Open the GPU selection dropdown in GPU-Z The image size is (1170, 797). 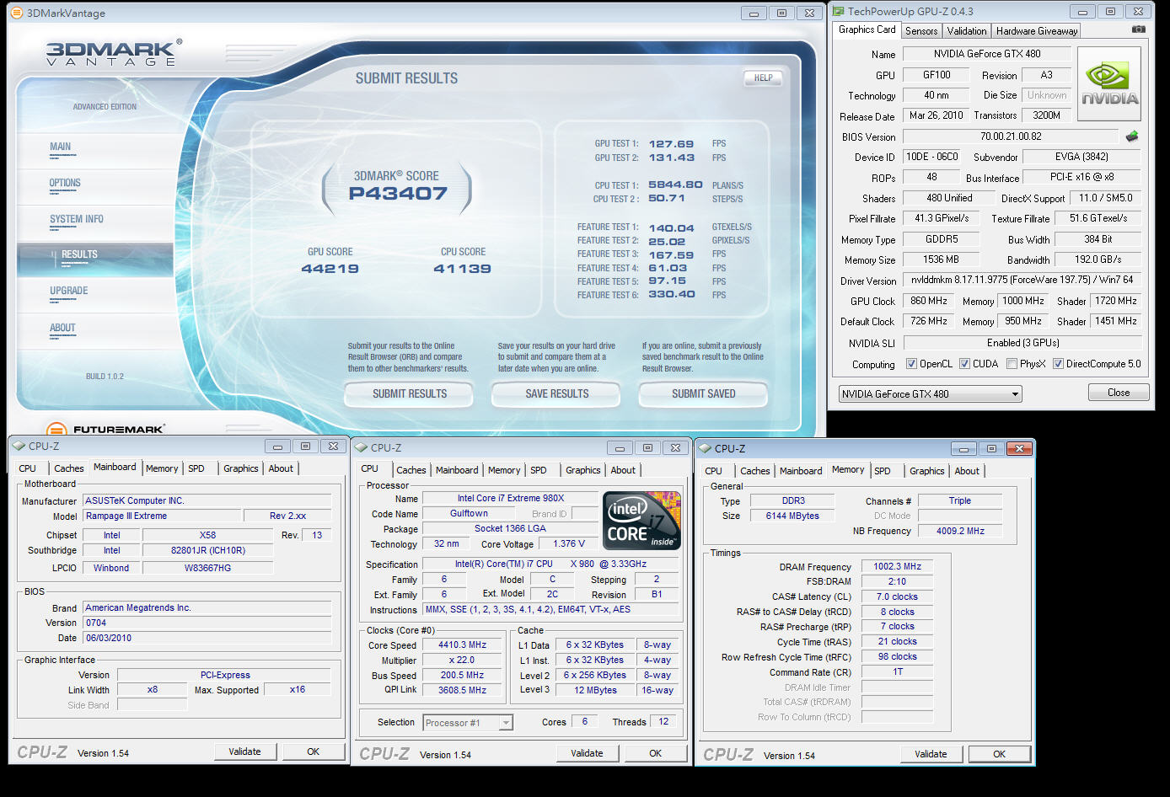(x=931, y=393)
